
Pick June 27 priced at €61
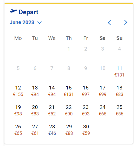35,130
